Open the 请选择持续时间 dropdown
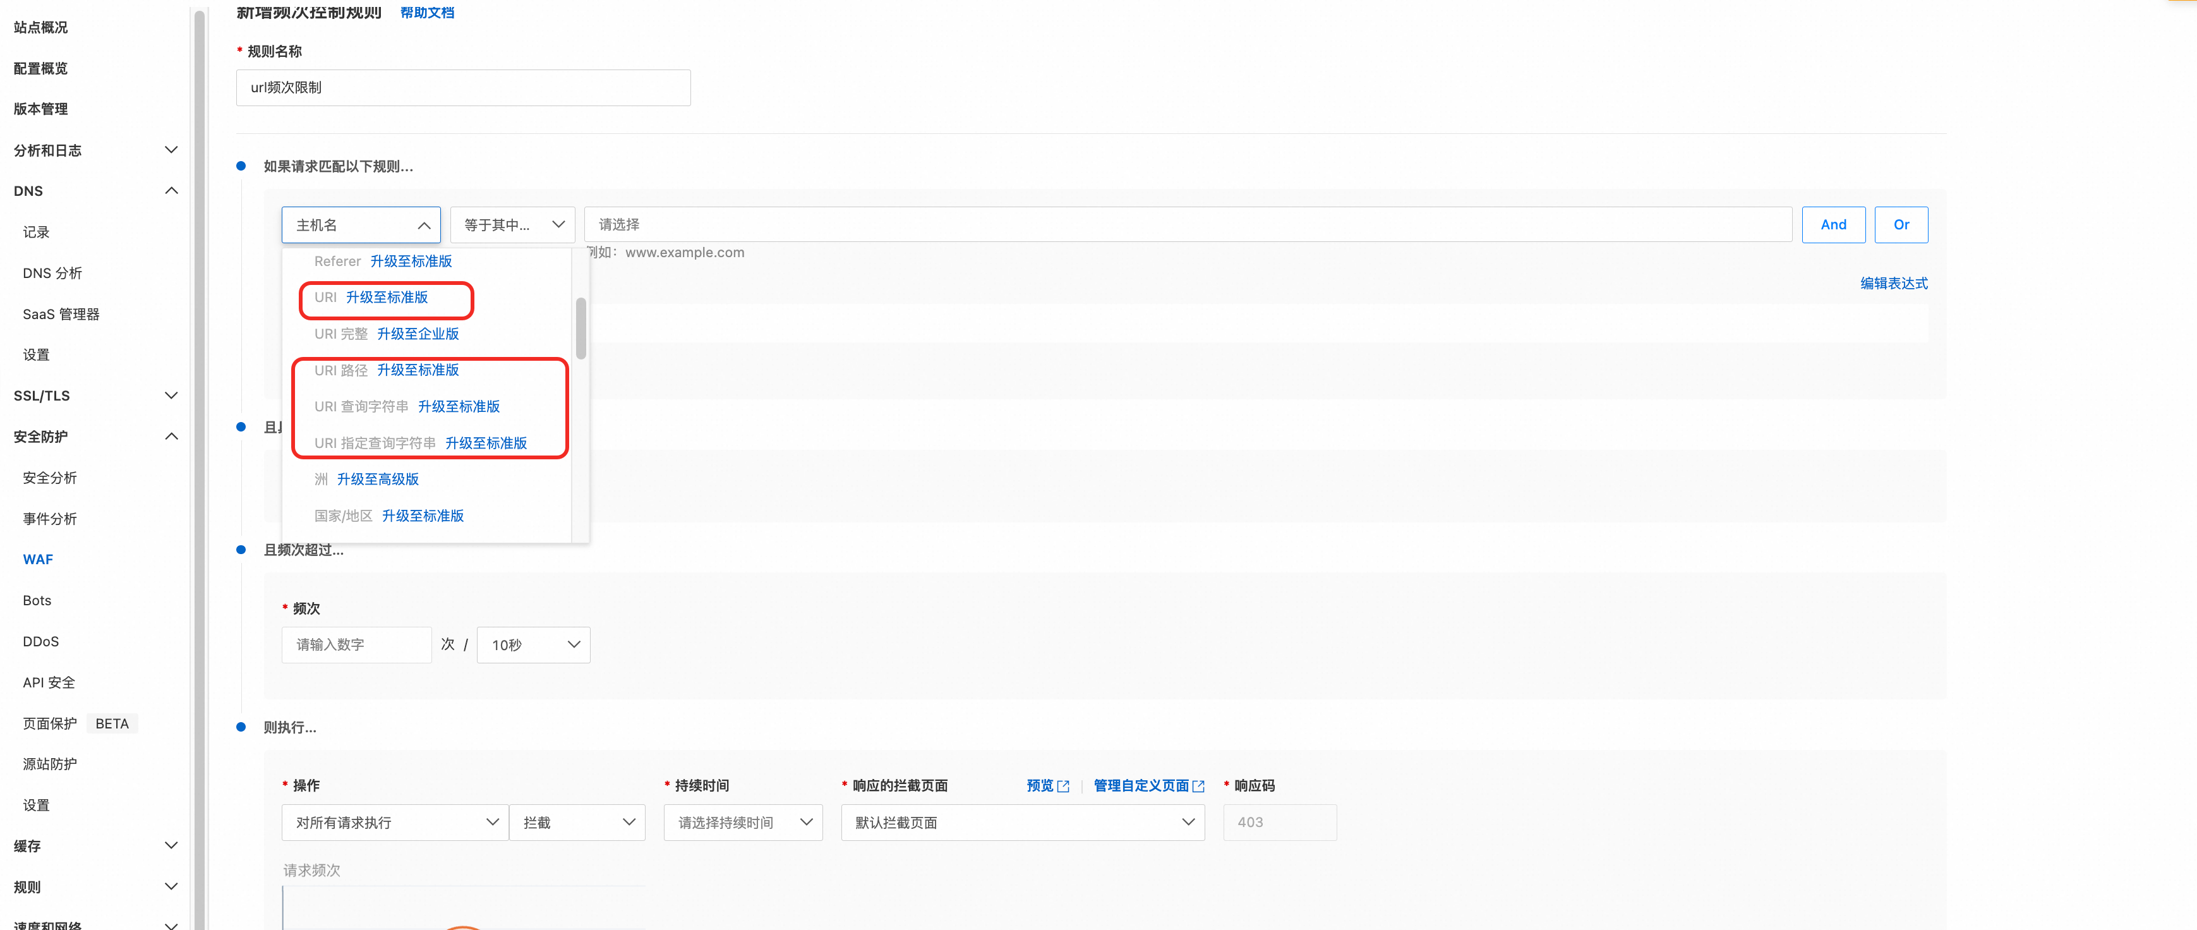The image size is (2197, 930). pos(743,823)
